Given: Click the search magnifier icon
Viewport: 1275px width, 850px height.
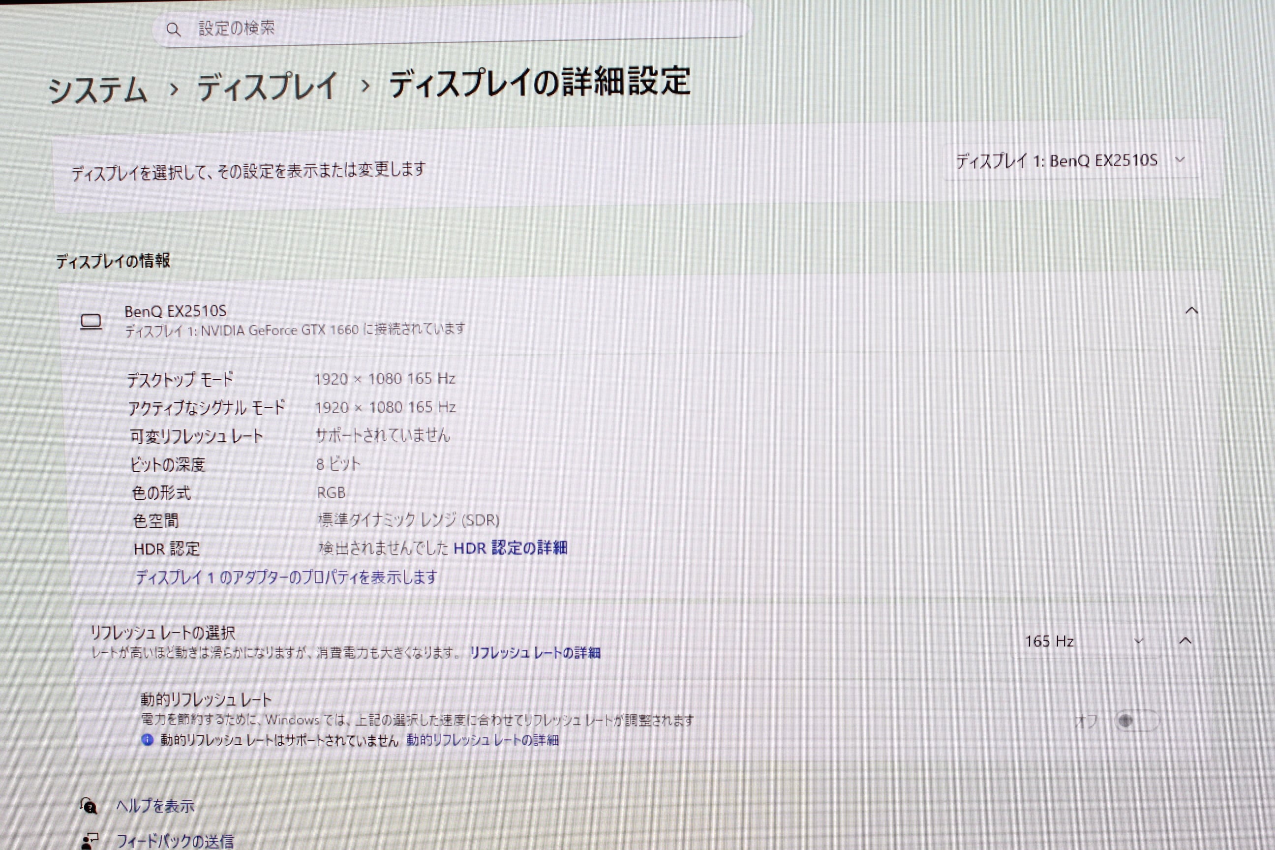Looking at the screenshot, I should 173,30.
